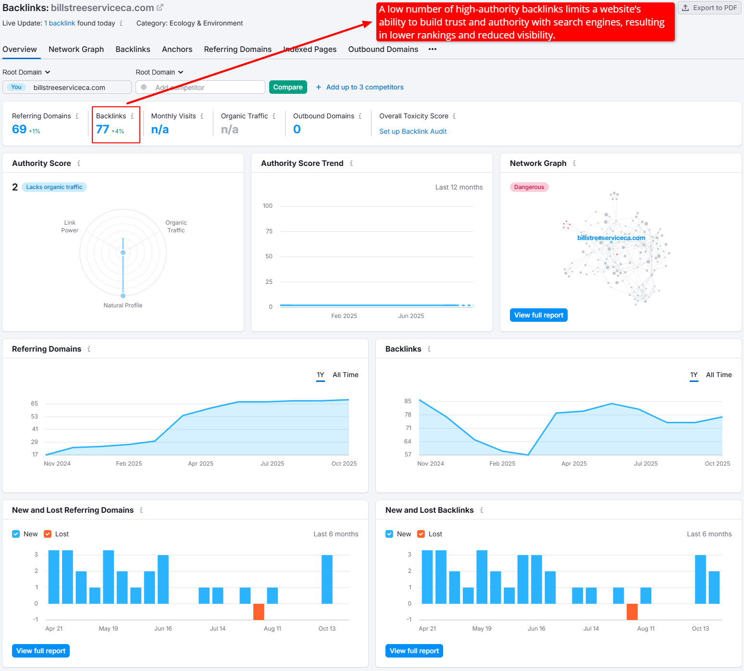Open the three-dot more tabs menu
This screenshot has height=671, width=744.
(x=433, y=50)
